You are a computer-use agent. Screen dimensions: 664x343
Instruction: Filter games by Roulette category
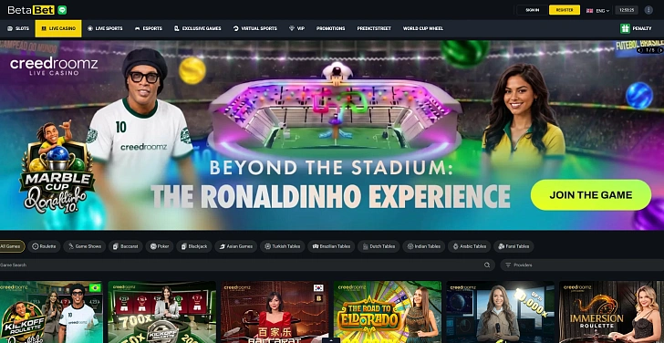(x=44, y=246)
